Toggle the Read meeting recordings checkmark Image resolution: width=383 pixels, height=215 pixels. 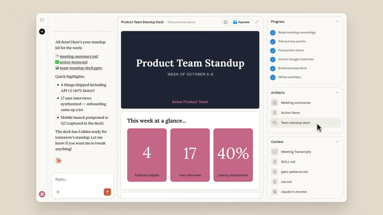[x=273, y=32]
